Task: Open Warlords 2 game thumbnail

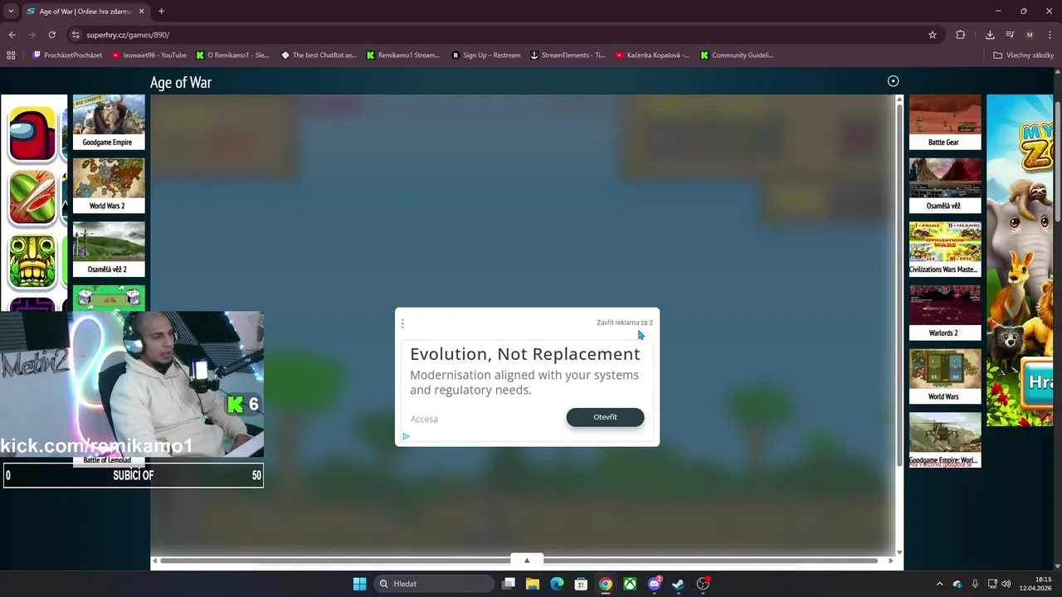Action: 945,313
